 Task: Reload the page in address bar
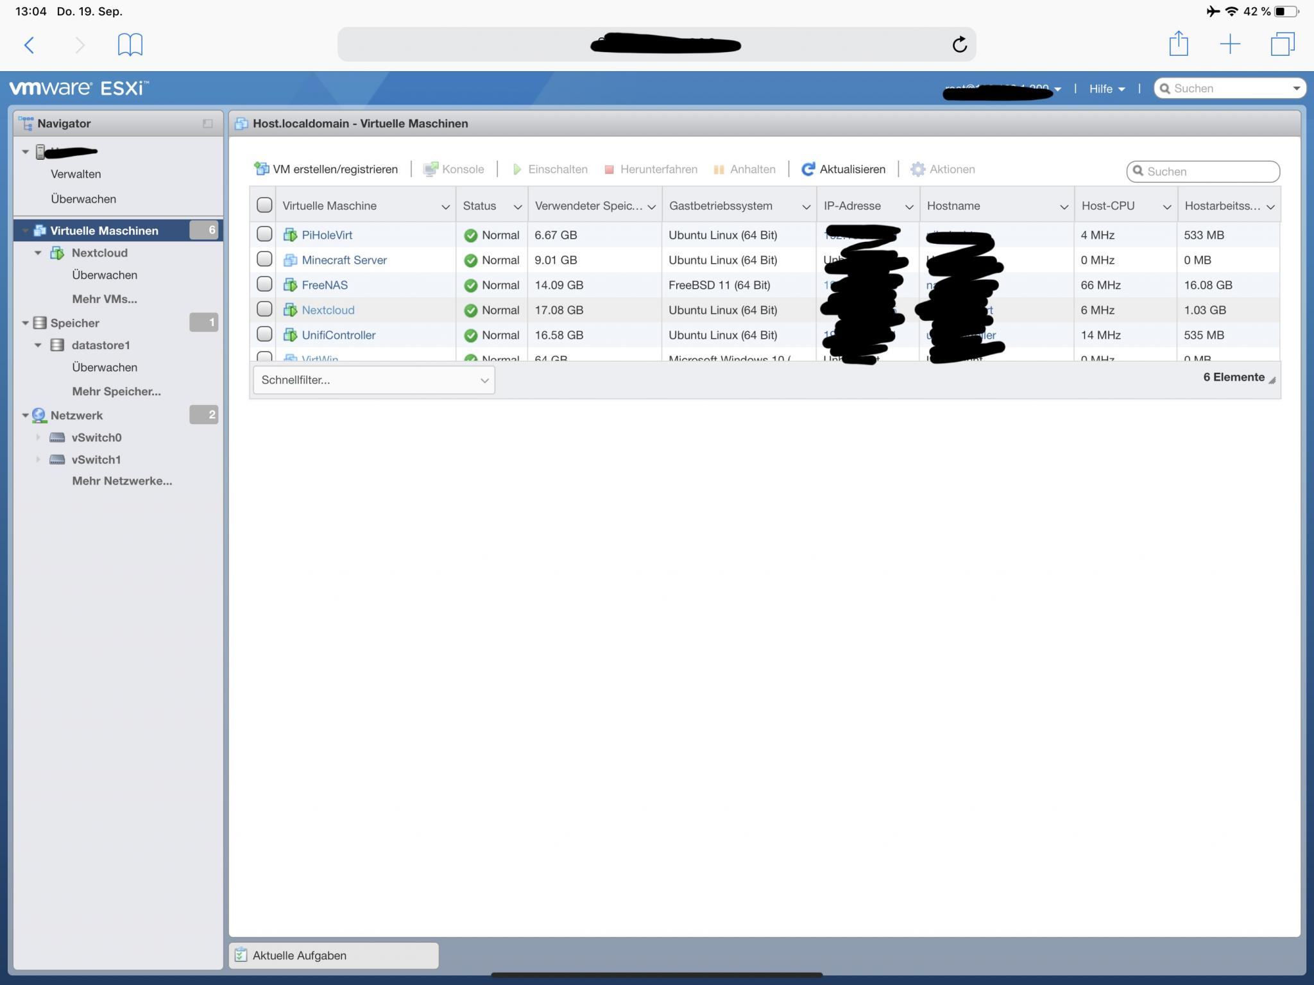point(959,44)
